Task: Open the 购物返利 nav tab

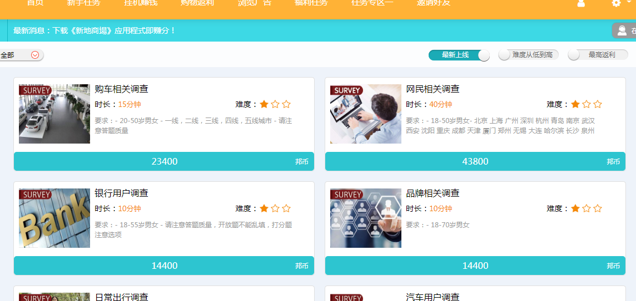Action: tap(197, 3)
